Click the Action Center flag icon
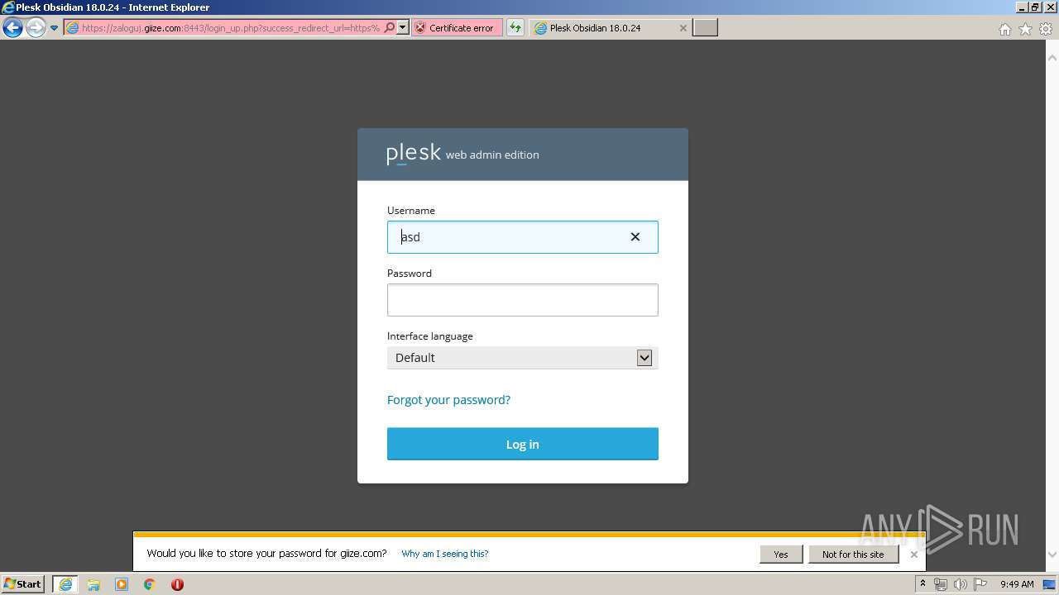Screen dimensions: 1059x595 tap(980, 584)
